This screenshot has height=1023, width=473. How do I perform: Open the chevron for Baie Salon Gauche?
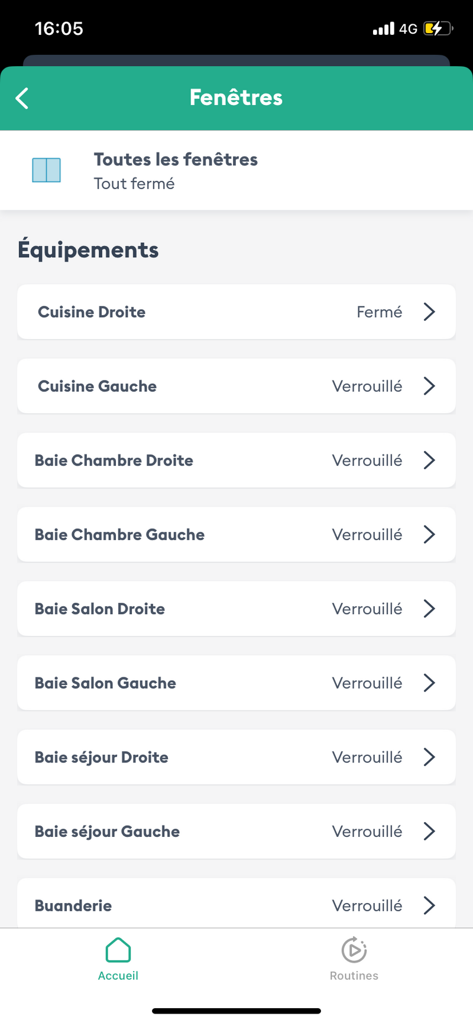click(429, 683)
